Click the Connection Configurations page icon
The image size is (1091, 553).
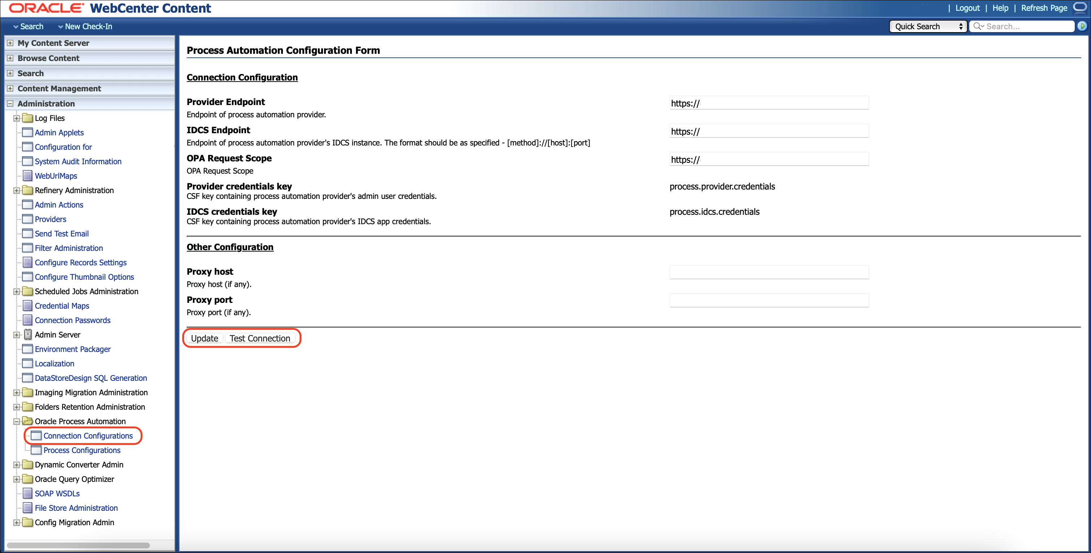pyautogui.click(x=36, y=435)
